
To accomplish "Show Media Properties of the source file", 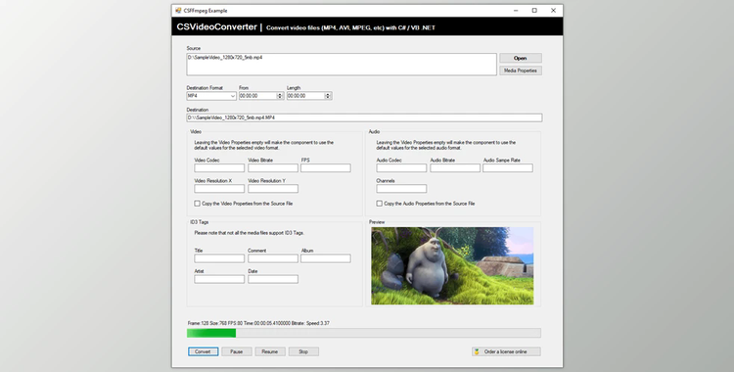I will click(521, 70).
